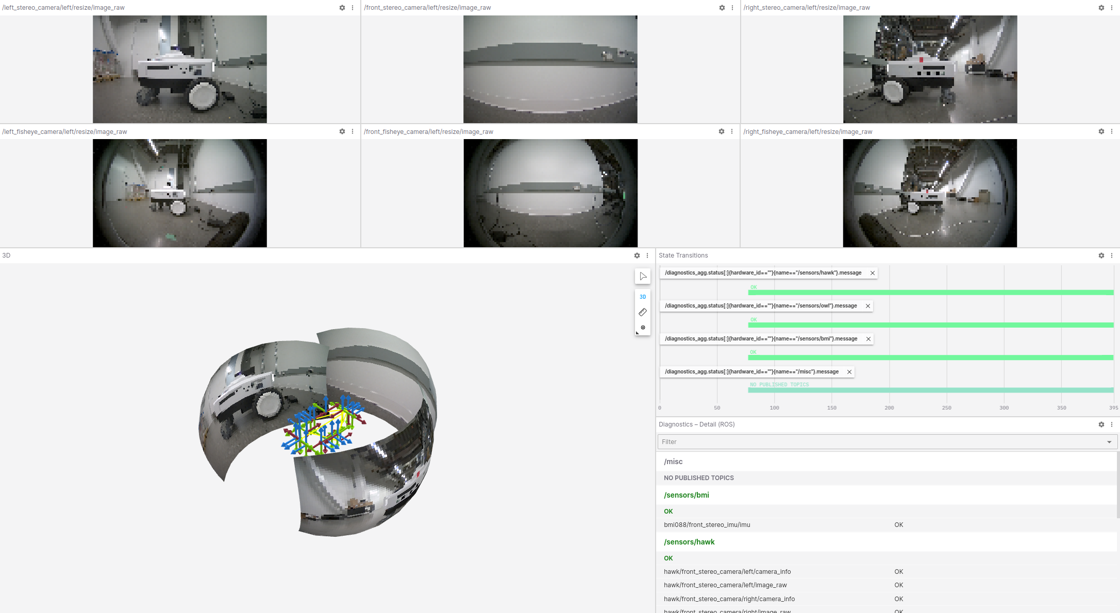Expand the diagnostics Filter dropdown arrow
Viewport: 1120px width, 613px height.
click(x=1109, y=442)
